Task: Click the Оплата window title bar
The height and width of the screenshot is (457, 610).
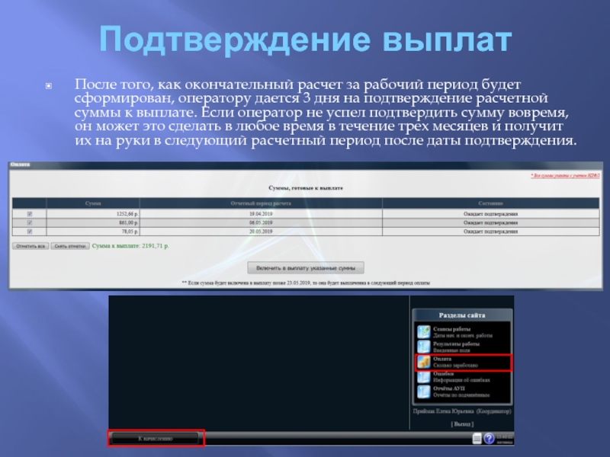Action: tap(306, 165)
